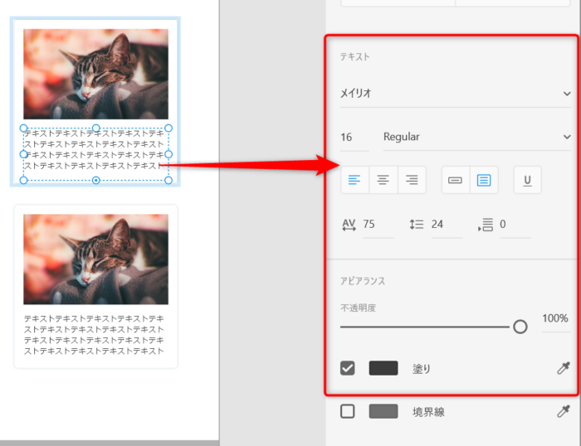The image size is (581, 446).
Task: Open the gray 境界線 border color swatch
Action: click(383, 411)
